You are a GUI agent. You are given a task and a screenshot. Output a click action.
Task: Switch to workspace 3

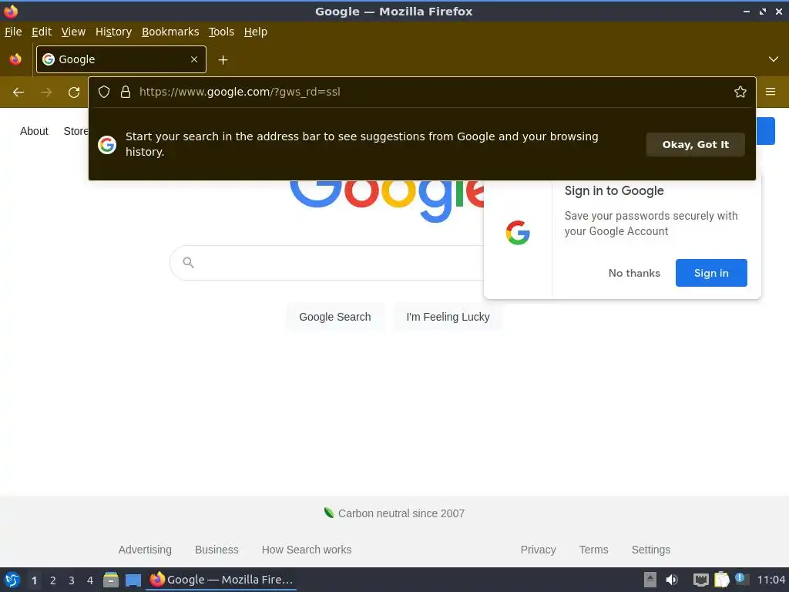coord(72,580)
